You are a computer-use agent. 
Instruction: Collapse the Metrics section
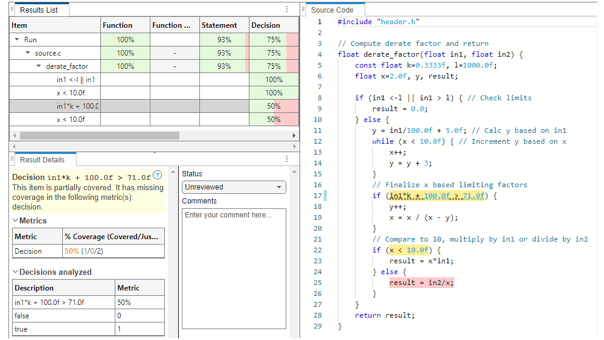(x=16, y=221)
